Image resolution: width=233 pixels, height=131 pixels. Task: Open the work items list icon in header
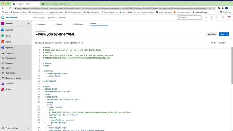tap(206, 17)
